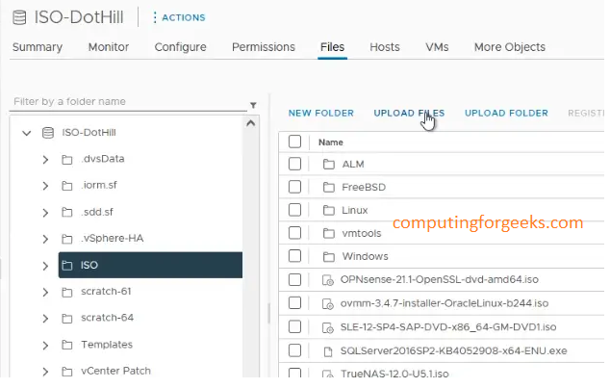This screenshot has width=610, height=388.
Task: Click the ALM folder icon
Action: tap(327, 164)
